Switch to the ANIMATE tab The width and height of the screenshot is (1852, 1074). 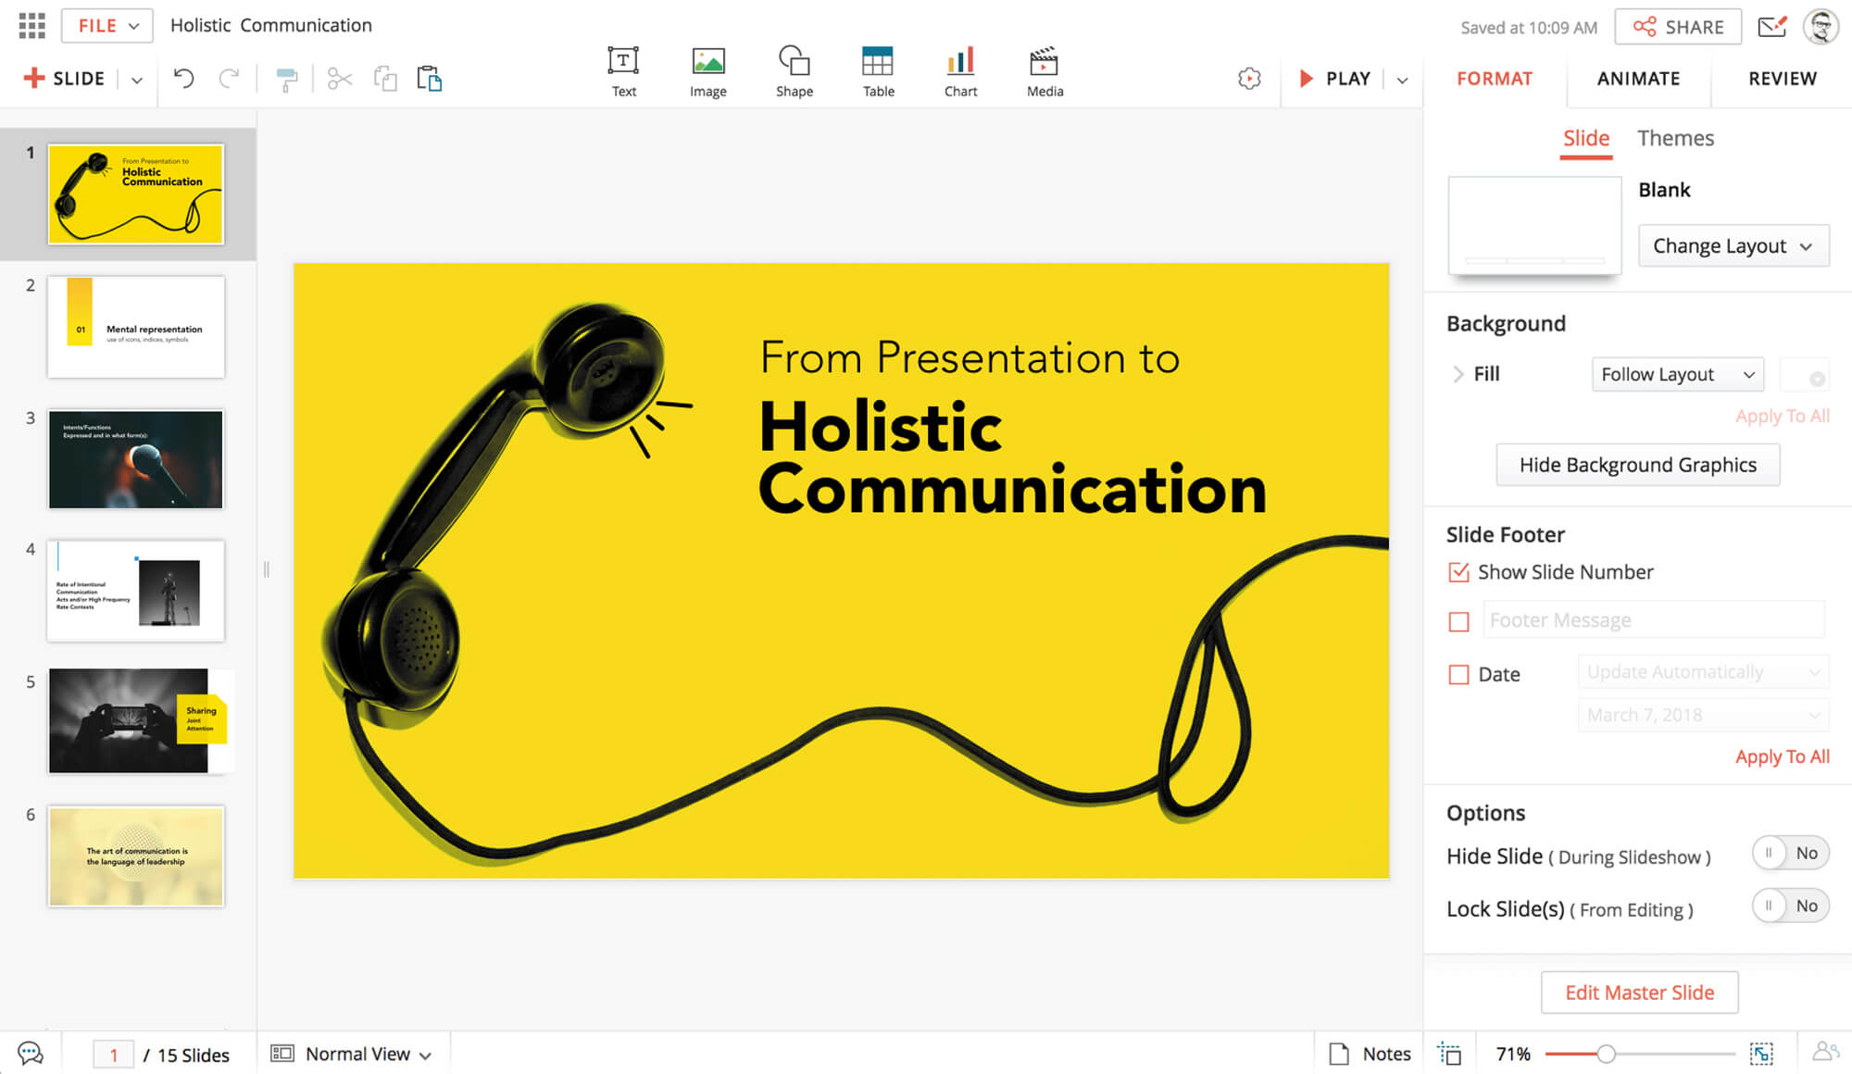pos(1638,79)
